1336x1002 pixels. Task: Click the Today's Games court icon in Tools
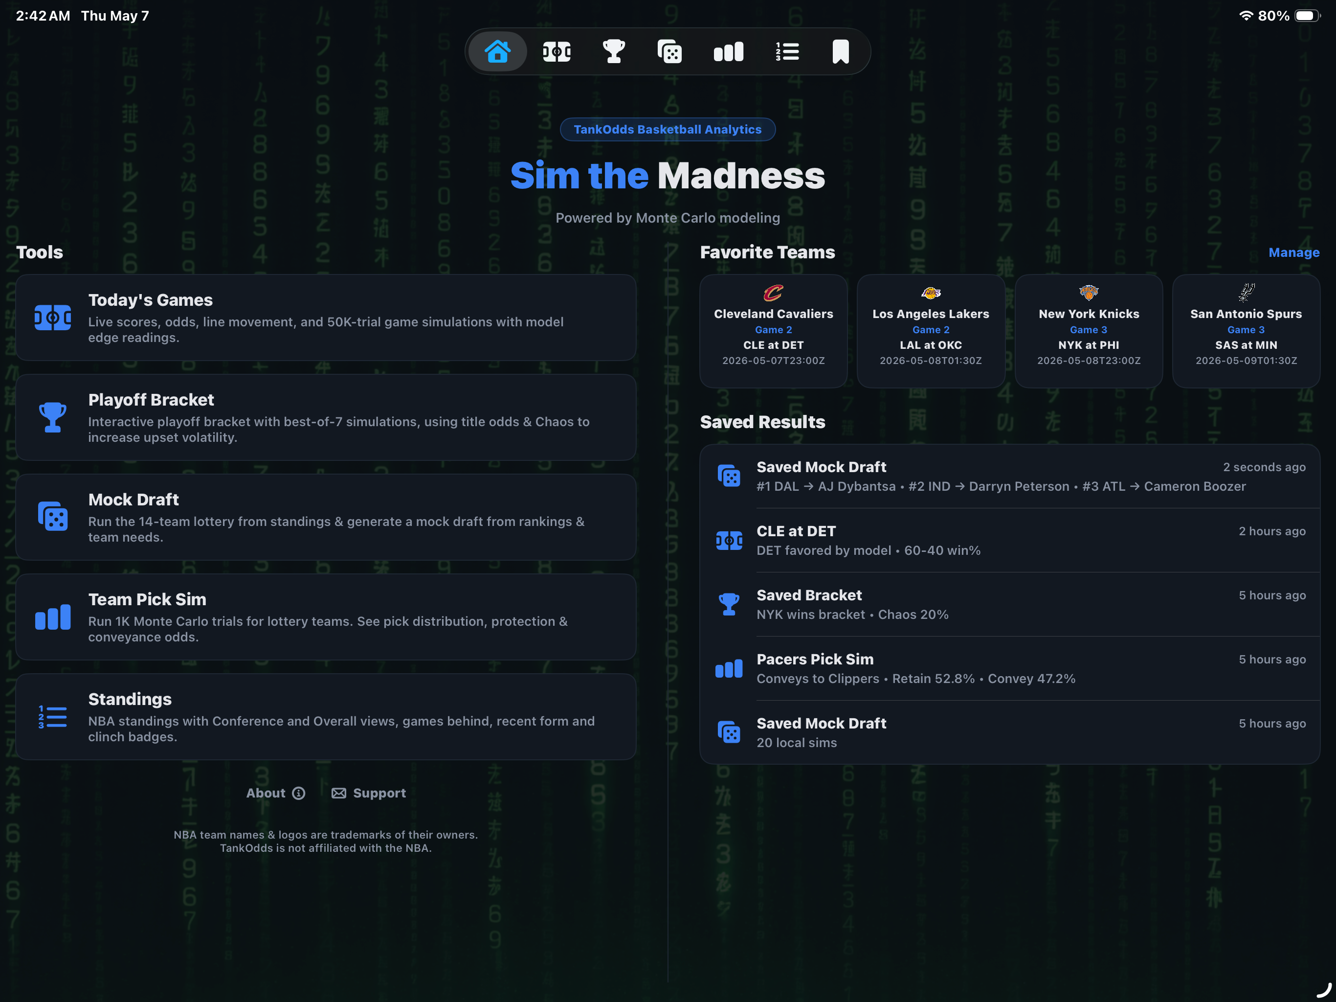point(52,317)
